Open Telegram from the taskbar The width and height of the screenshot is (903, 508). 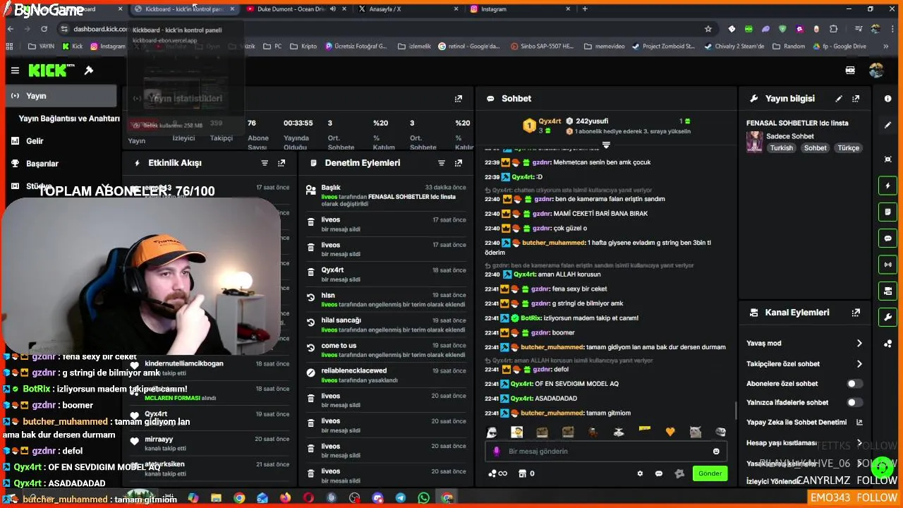(400, 498)
